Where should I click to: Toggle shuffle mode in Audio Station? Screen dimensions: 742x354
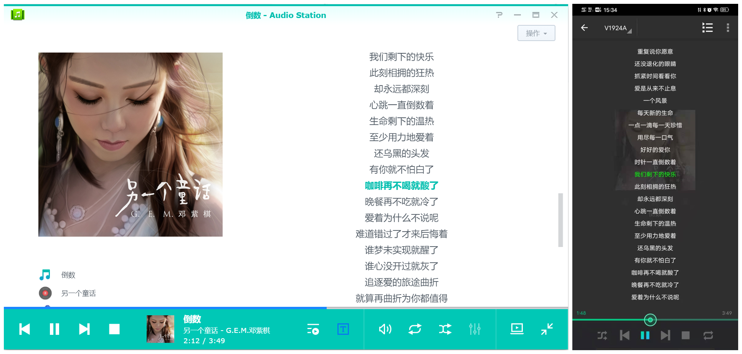[445, 329]
